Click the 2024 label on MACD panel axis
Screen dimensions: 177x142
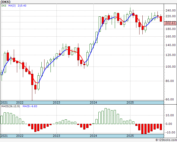pyautogui.click(x=93, y=136)
